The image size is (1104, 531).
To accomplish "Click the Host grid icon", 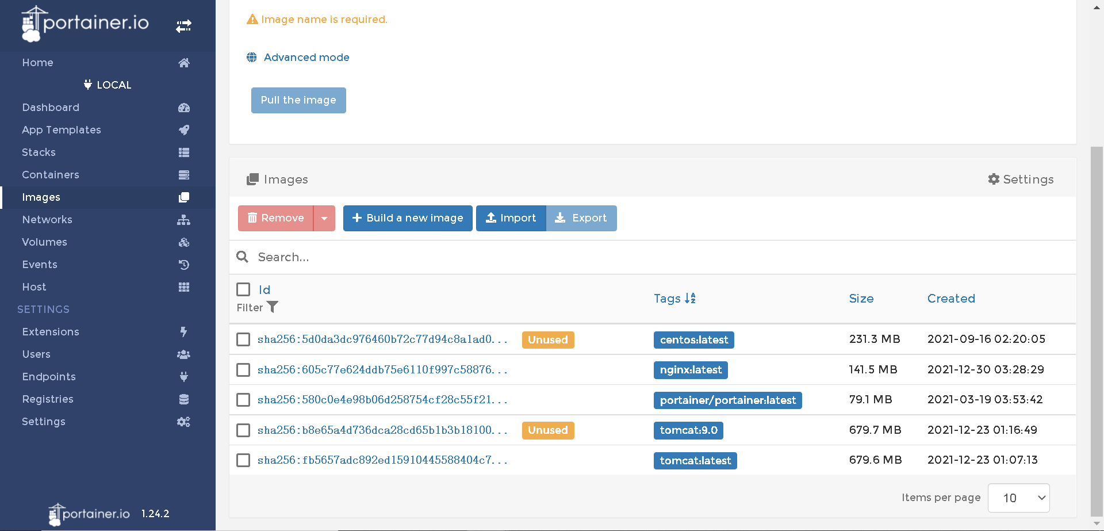I will pos(184,287).
